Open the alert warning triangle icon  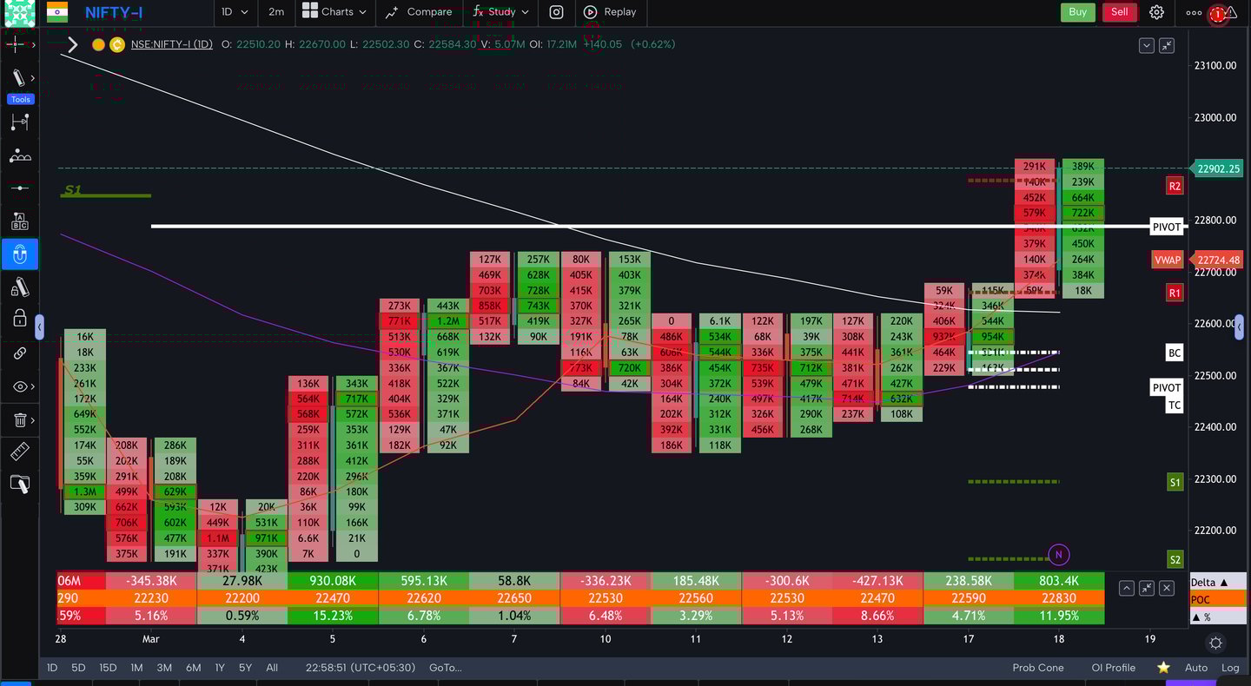click(1231, 12)
